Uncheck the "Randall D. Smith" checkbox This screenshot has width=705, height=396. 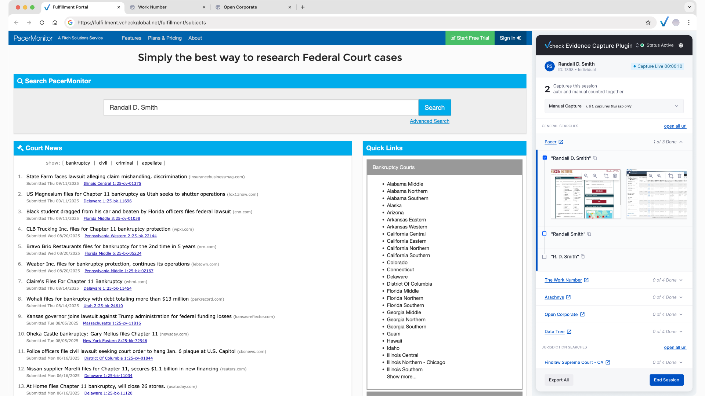point(545,158)
